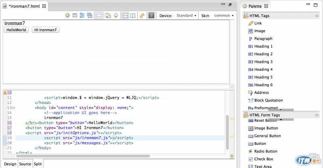
Task: Click the outline tree icon in toolbar
Action: 82,15
